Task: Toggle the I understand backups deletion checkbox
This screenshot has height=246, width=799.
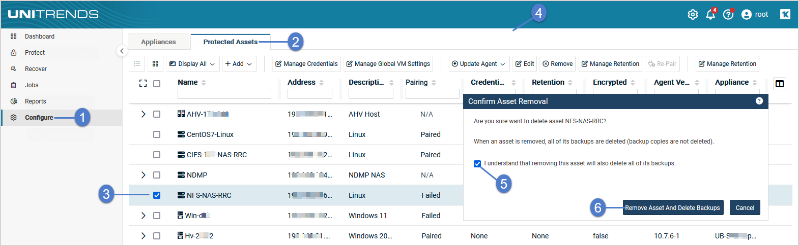Action: pyautogui.click(x=477, y=163)
